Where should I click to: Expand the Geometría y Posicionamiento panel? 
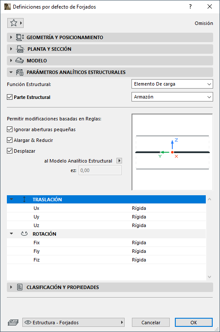11,37
